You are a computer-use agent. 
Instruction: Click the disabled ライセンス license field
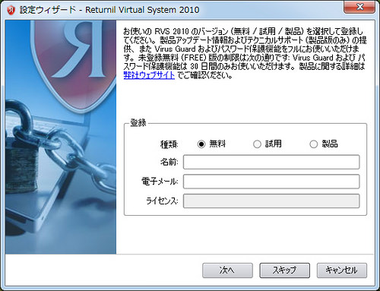[x=271, y=201]
